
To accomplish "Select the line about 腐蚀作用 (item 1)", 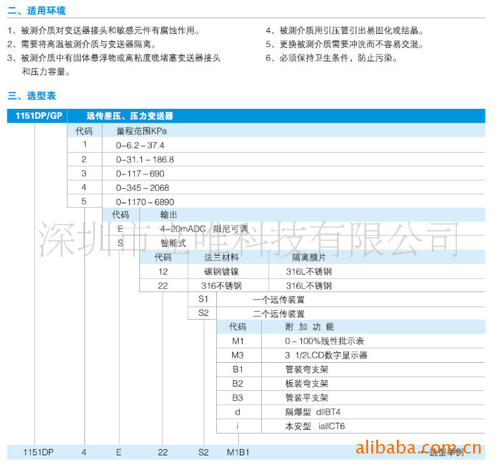I will click(x=104, y=31).
